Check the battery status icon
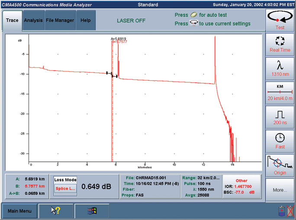Screen dimensions: 296x220 282,211
